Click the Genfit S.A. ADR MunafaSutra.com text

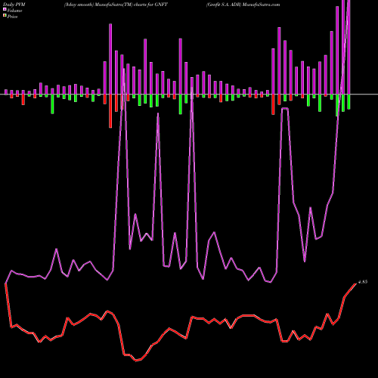coord(243,5)
